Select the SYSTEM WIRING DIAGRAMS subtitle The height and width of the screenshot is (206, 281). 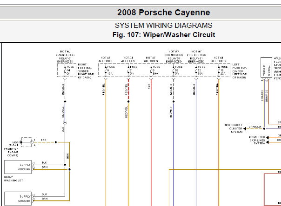(164, 26)
